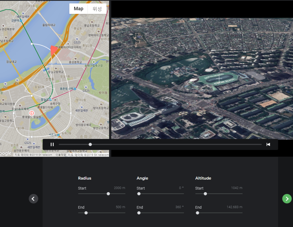Screen dimensions: 293x227
Task: Click the 3D satellite preview of Lotte World
Action: pos(202,78)
